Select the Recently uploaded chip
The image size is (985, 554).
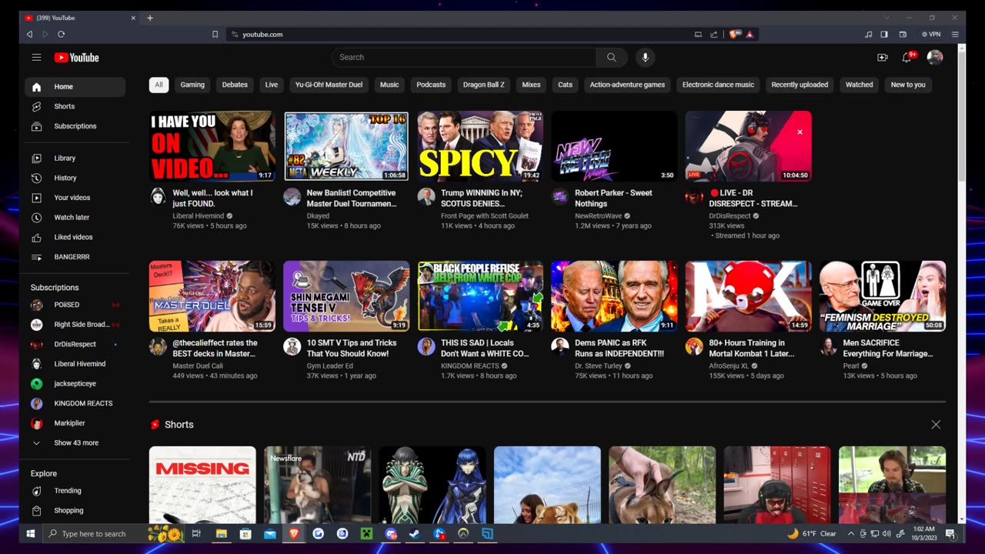pyautogui.click(x=800, y=85)
